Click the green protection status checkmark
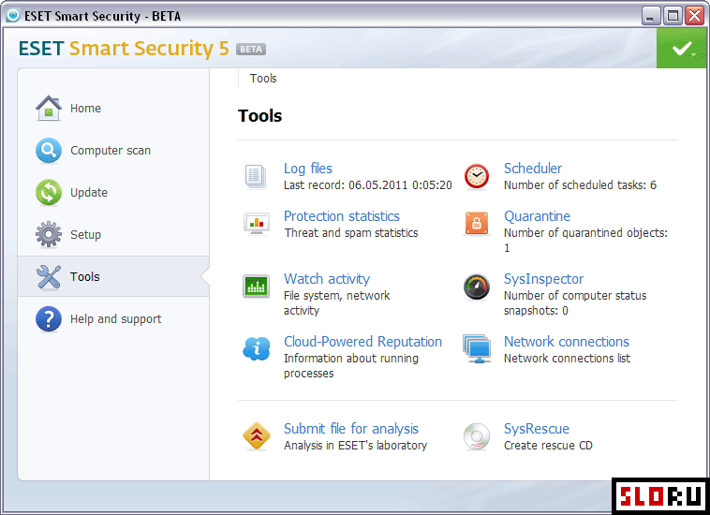 (682, 49)
